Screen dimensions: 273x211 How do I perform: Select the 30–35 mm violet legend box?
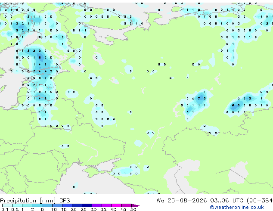(96, 205)
